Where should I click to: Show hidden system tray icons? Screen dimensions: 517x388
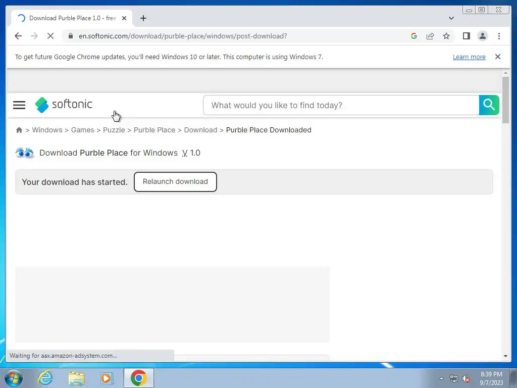441,378
